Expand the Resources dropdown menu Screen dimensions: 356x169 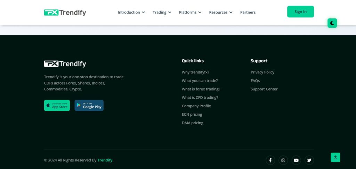pos(220,12)
